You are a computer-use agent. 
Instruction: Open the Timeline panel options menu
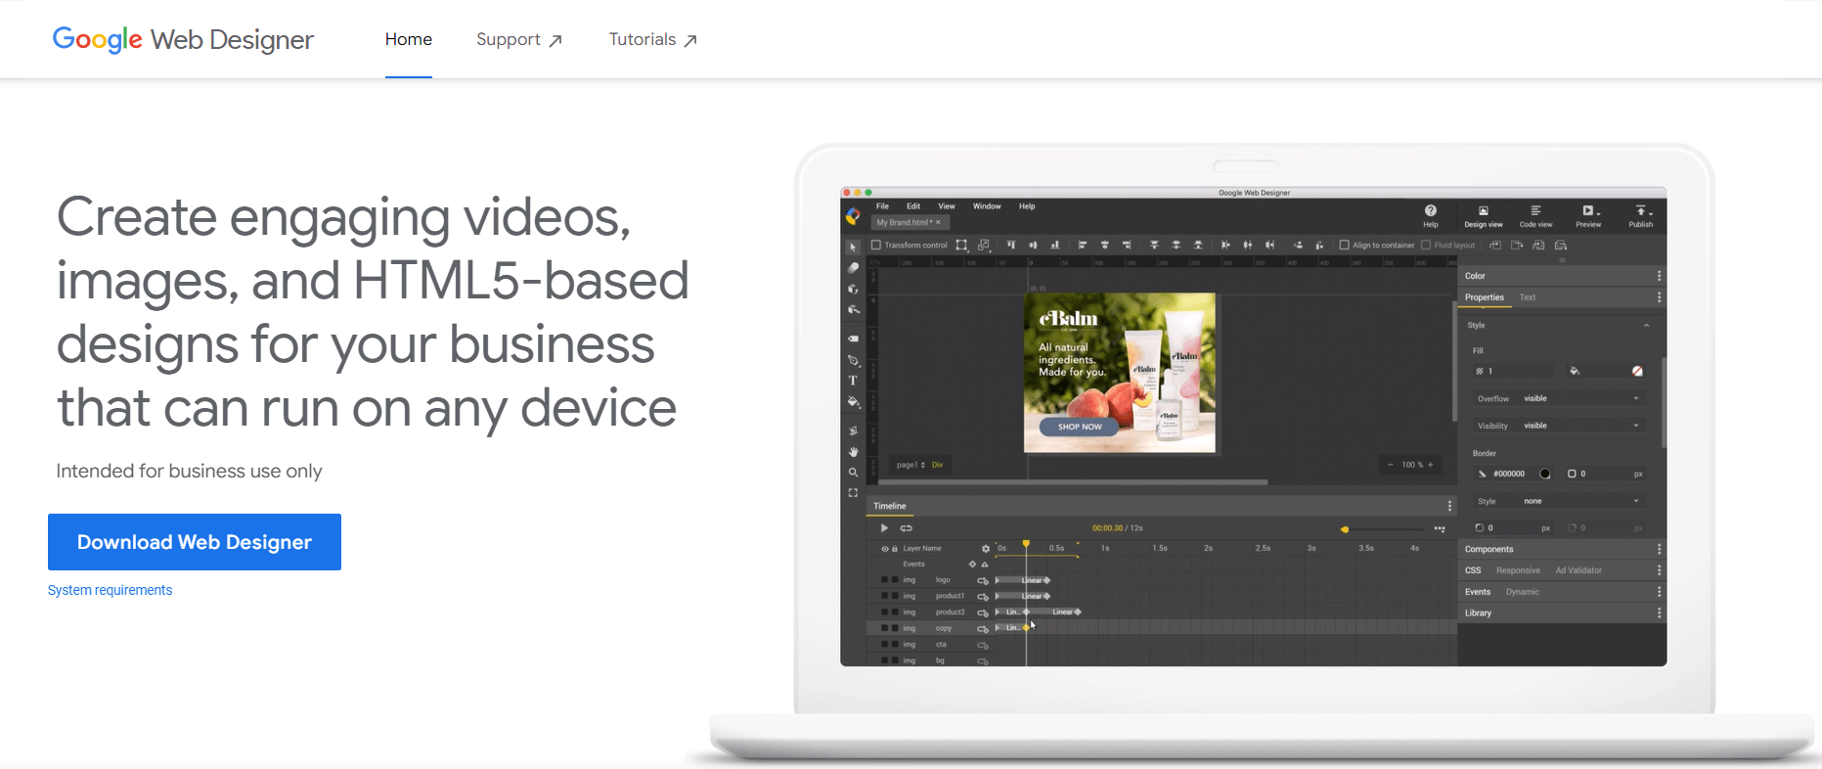point(1449,506)
